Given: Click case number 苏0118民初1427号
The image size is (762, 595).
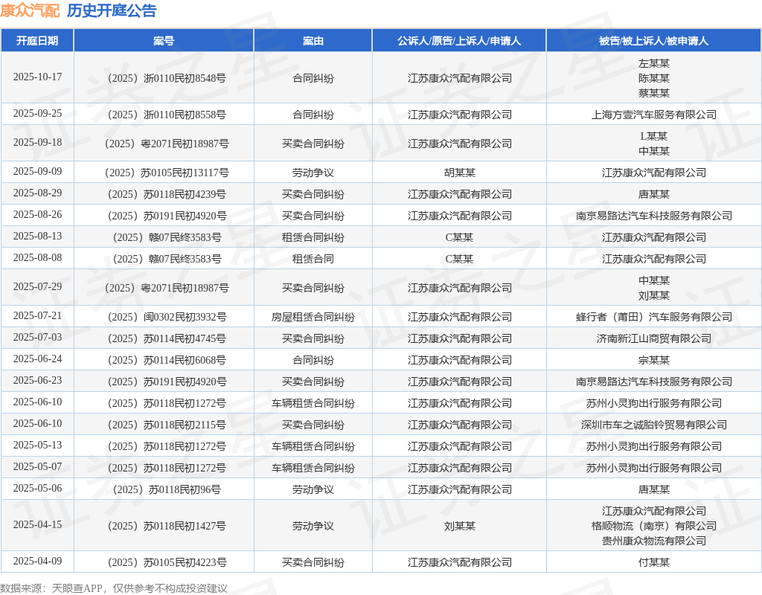Looking at the screenshot, I should click(x=167, y=526).
